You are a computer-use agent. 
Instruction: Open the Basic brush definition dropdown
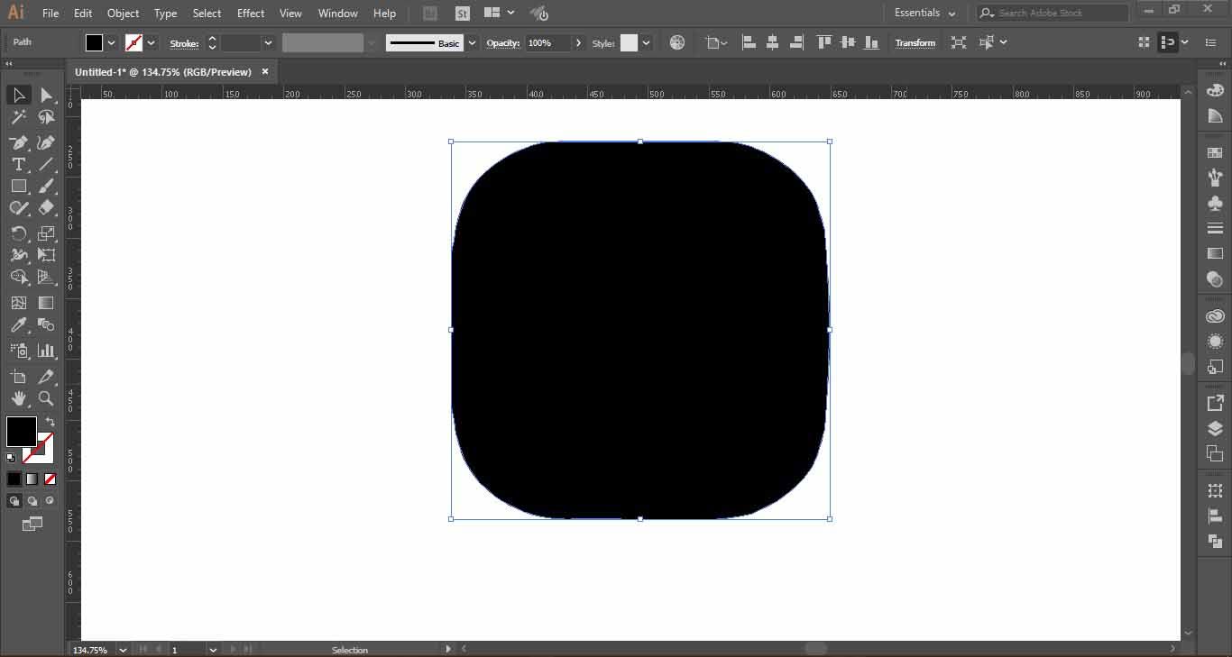(x=472, y=42)
